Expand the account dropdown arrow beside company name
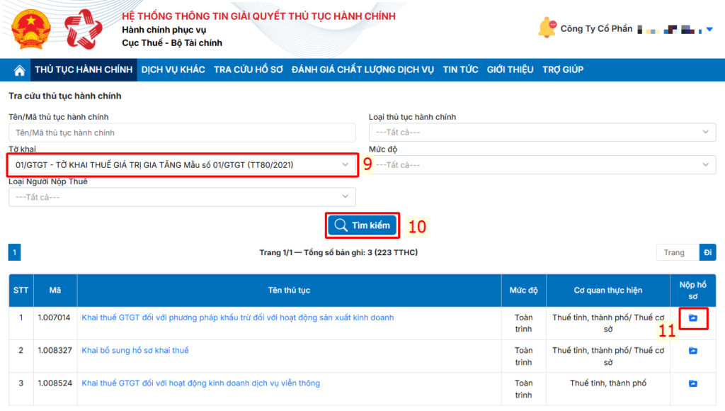The width and height of the screenshot is (725, 411). pos(710,30)
